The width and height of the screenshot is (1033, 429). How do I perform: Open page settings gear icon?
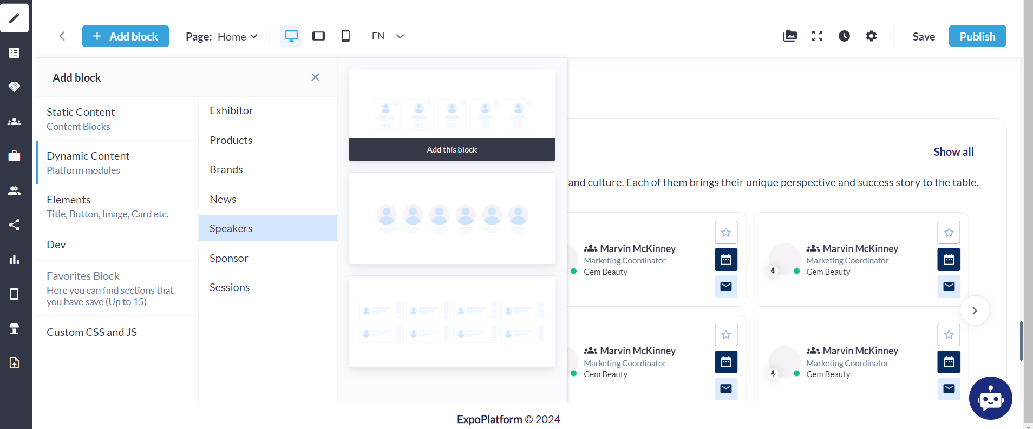tap(871, 36)
